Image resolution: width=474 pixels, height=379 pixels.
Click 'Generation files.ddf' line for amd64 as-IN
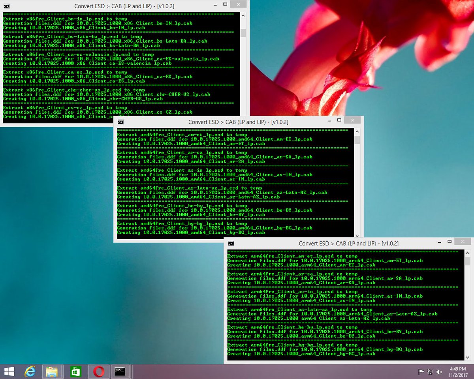point(214,174)
